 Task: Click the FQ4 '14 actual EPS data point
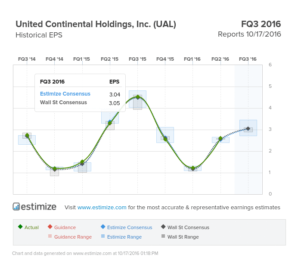point(55,169)
